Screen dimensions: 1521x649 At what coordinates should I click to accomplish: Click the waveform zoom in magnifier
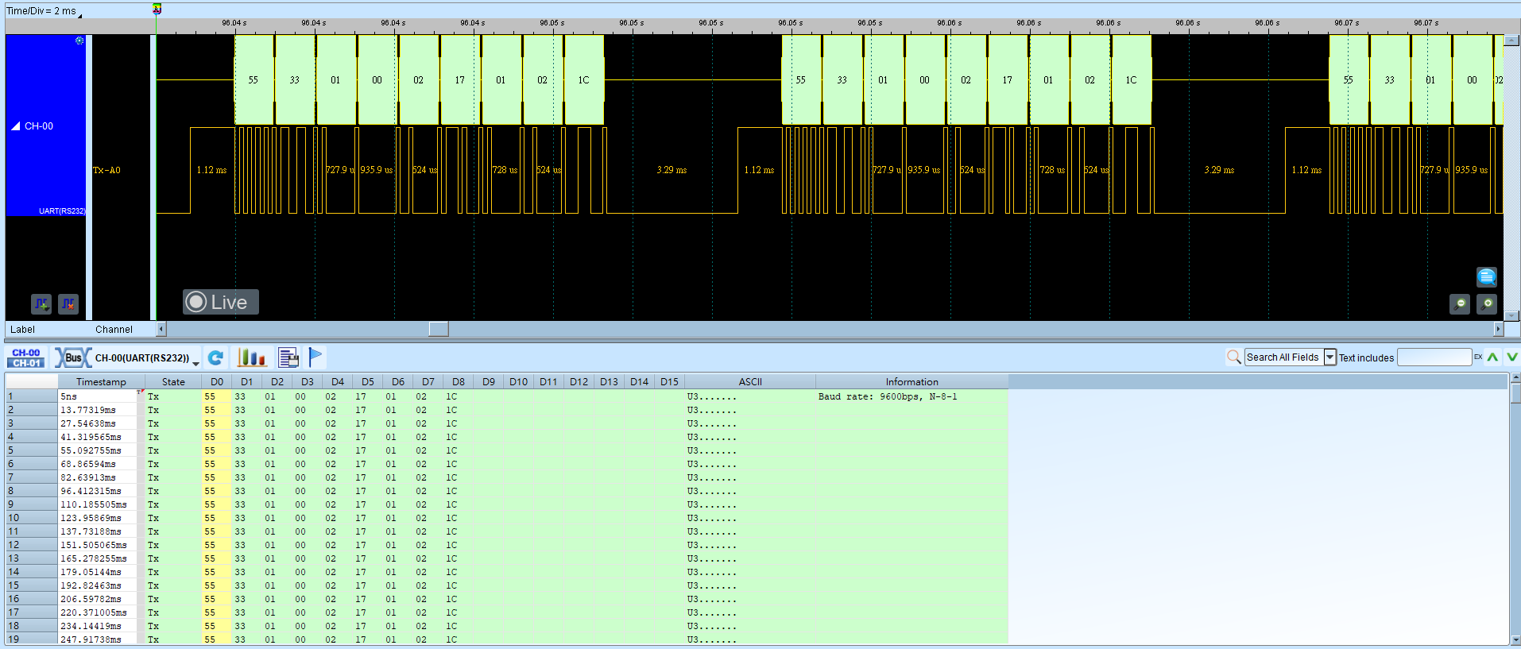click(1487, 303)
